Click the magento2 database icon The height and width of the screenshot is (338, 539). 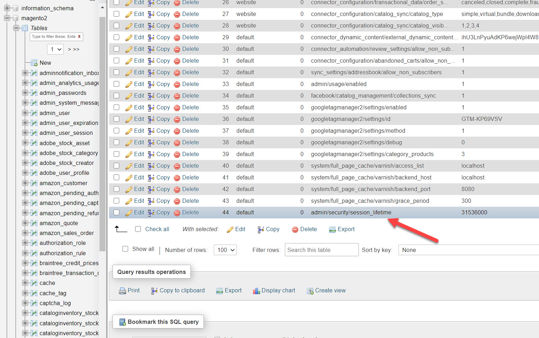tap(16, 18)
